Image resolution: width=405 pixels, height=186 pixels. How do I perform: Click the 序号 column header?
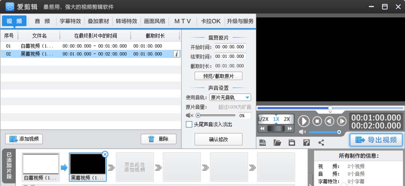pos(9,36)
